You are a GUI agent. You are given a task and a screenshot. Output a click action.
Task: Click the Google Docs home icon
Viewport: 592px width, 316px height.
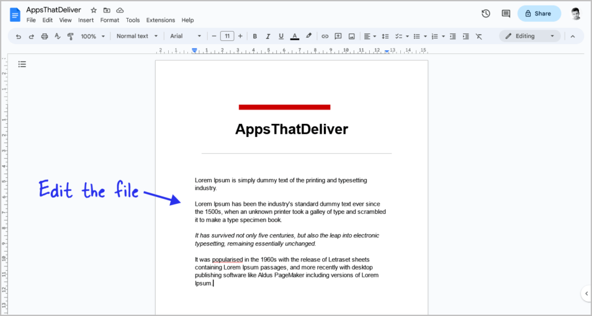tap(15, 15)
